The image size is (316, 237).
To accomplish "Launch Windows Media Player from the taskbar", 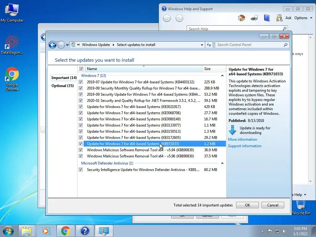I will coord(46,231).
